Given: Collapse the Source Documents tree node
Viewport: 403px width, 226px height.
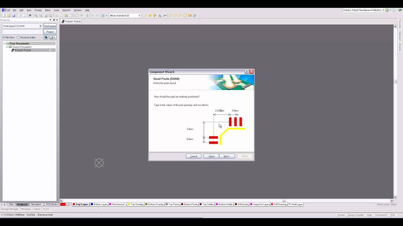Looking at the screenshot, I should pyautogui.click(x=7, y=47).
